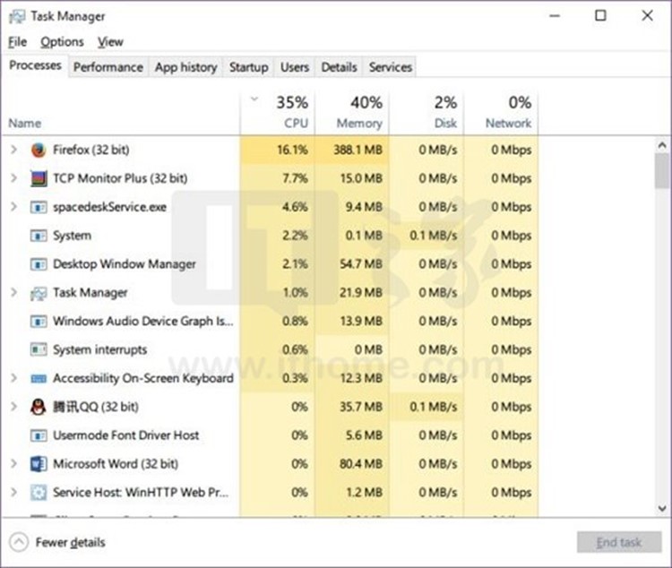Switch to the Performance tab
672x568 pixels.
pos(108,67)
